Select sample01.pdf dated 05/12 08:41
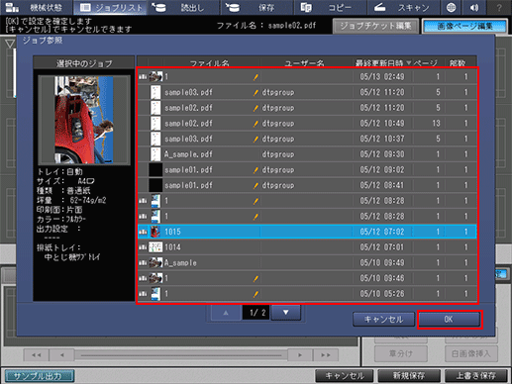 pos(307,185)
